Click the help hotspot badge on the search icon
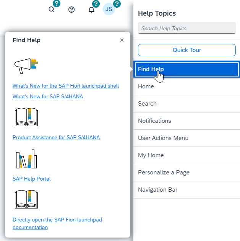This screenshot has height=241, width=240. 57,4
